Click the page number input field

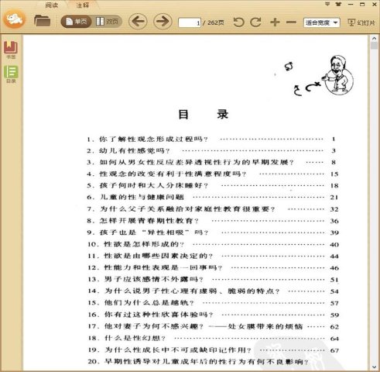tap(190, 22)
